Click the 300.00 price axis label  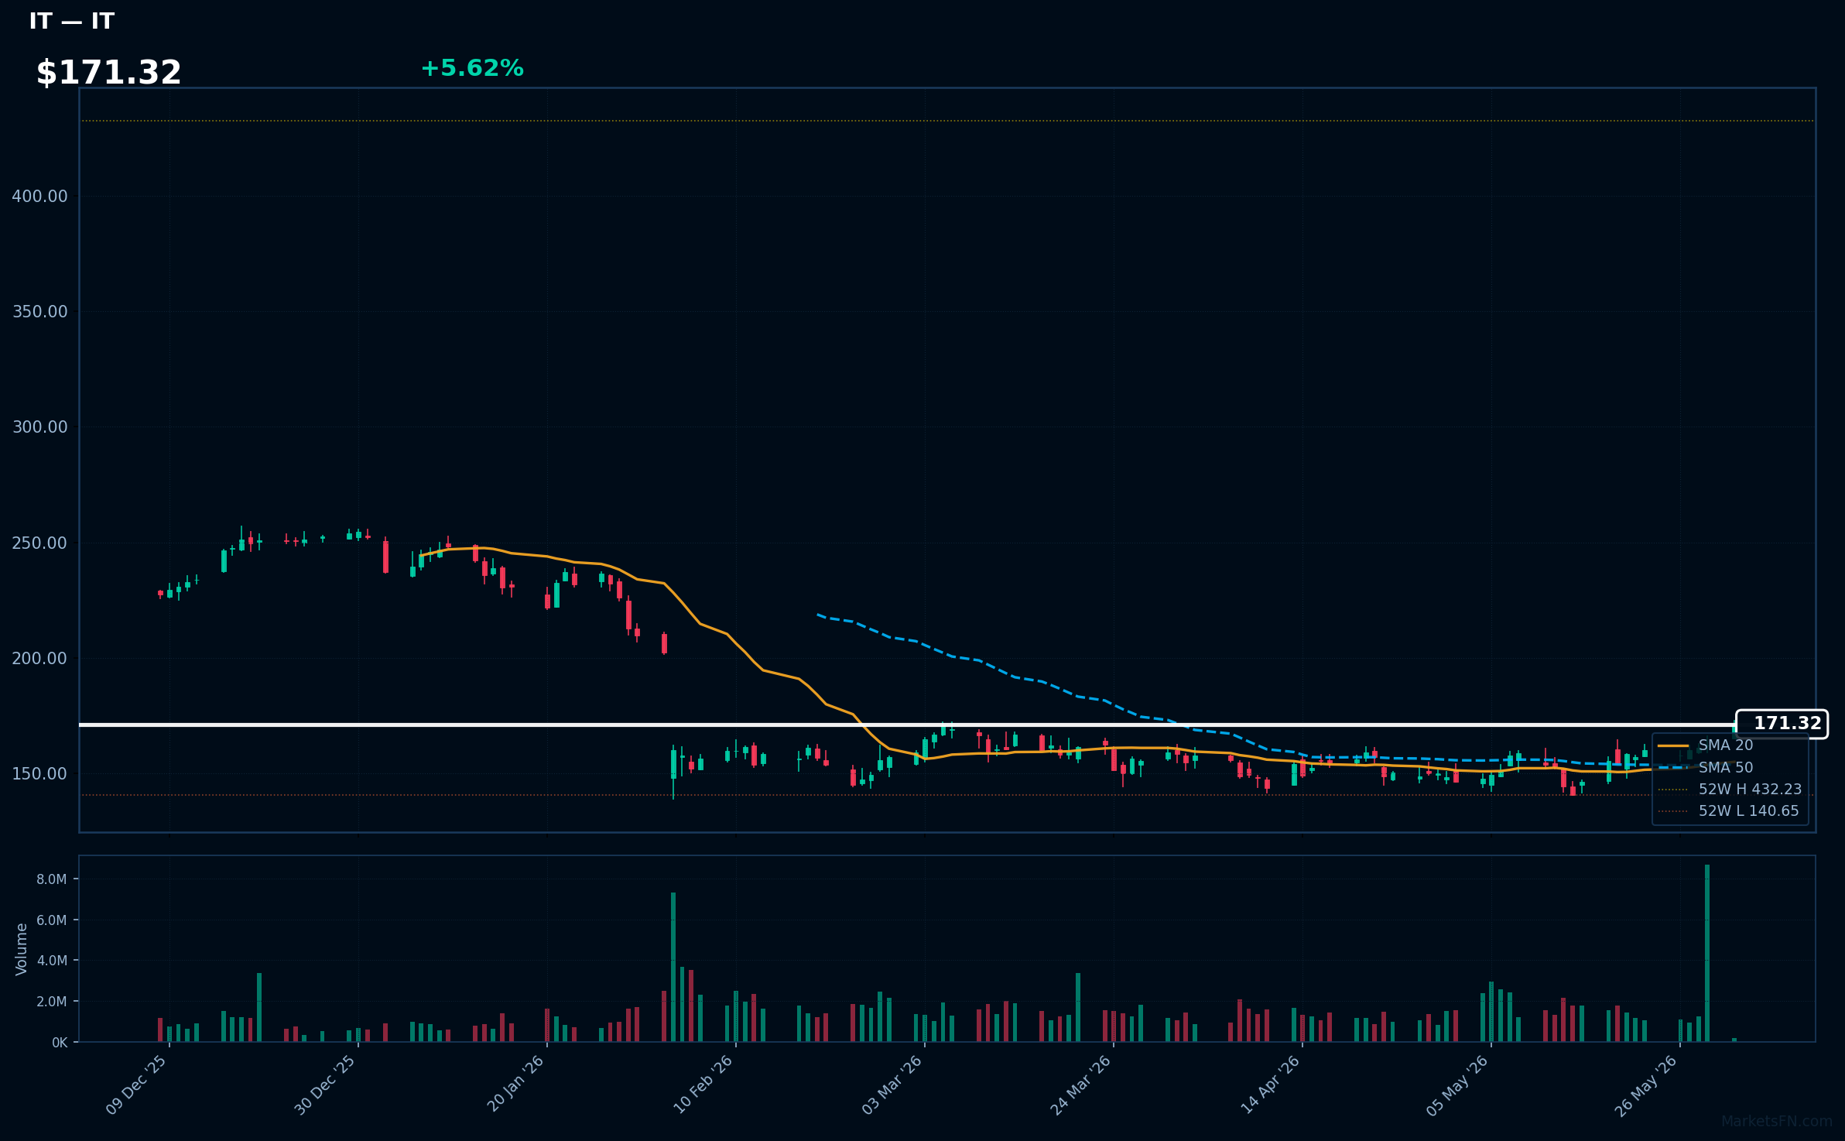(39, 427)
